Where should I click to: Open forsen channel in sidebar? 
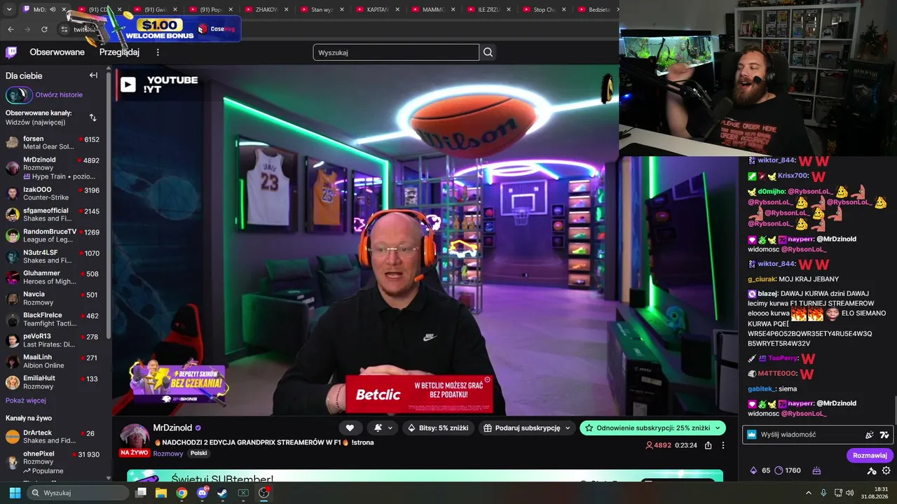click(53, 143)
